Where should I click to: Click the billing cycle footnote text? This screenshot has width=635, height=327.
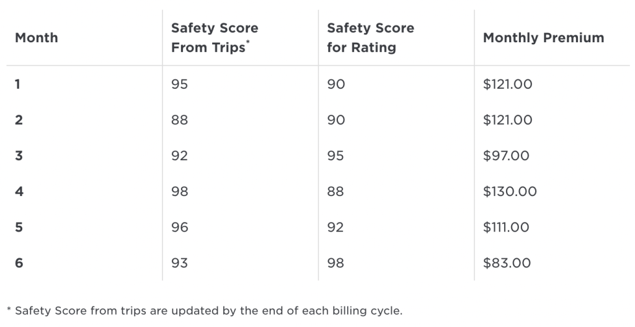click(x=205, y=311)
